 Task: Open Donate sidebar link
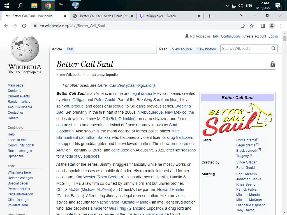click(13, 118)
